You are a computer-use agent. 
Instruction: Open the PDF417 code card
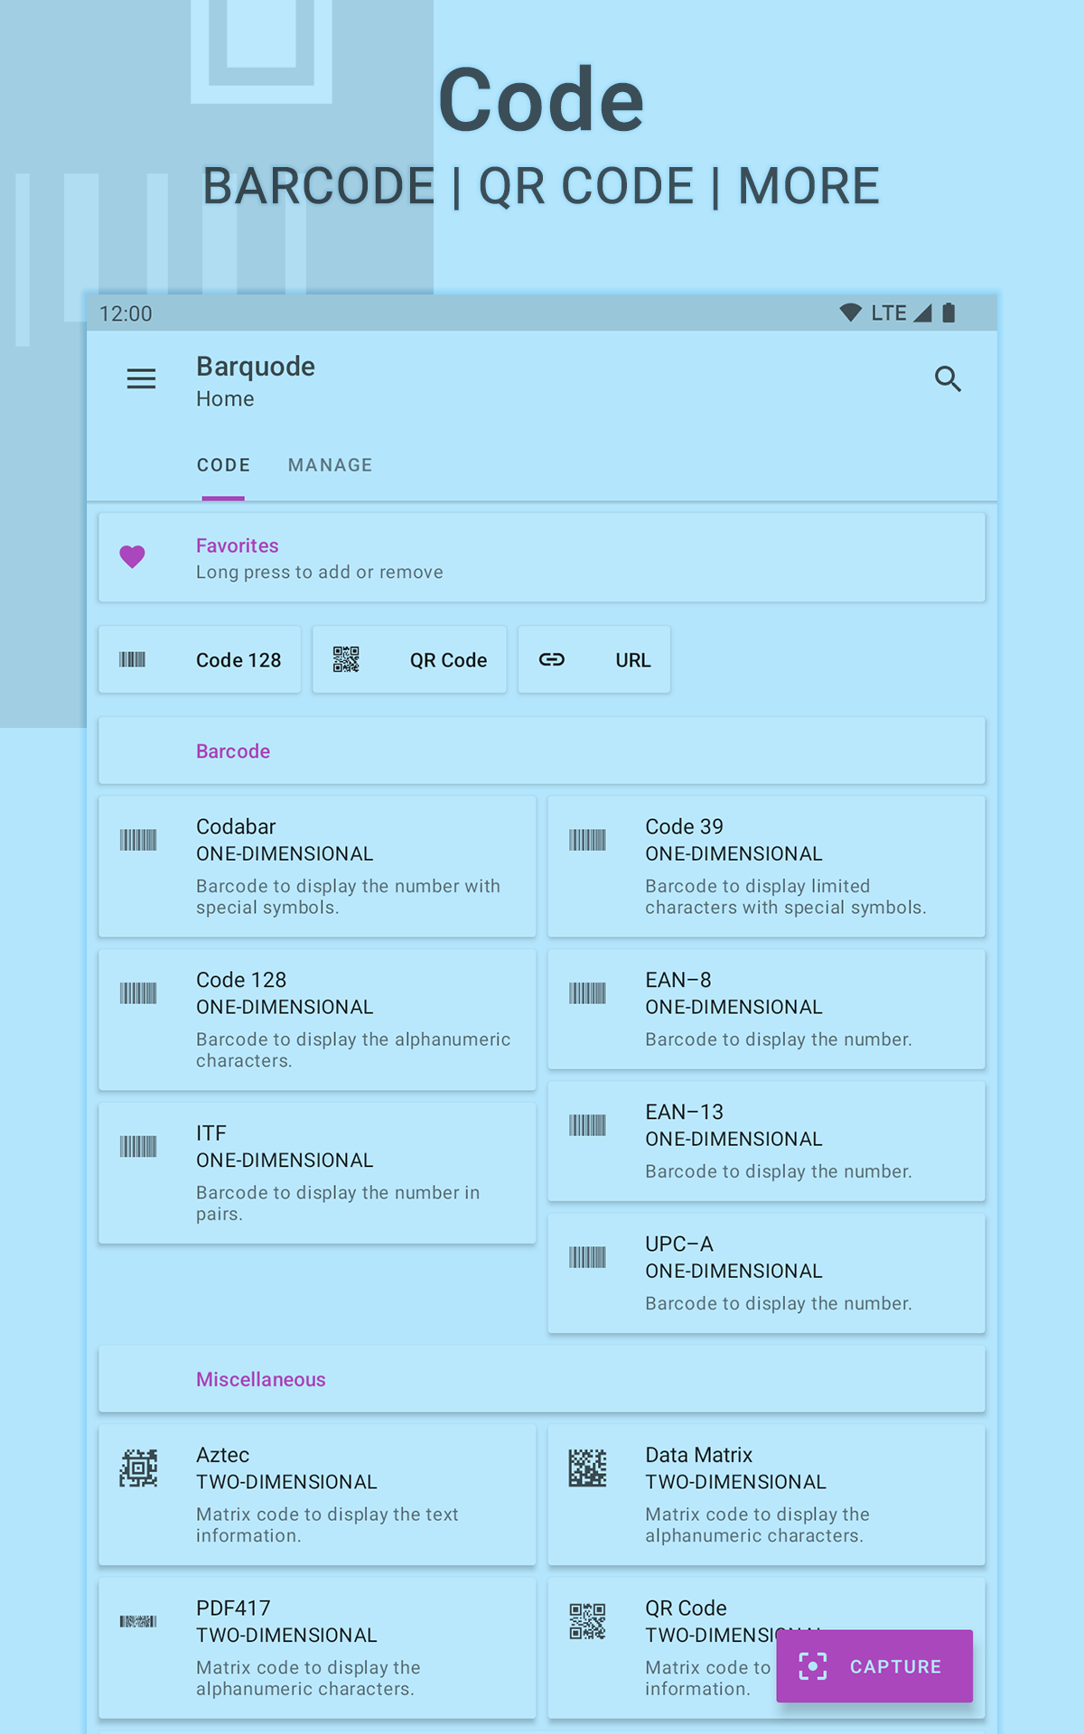317,1648
